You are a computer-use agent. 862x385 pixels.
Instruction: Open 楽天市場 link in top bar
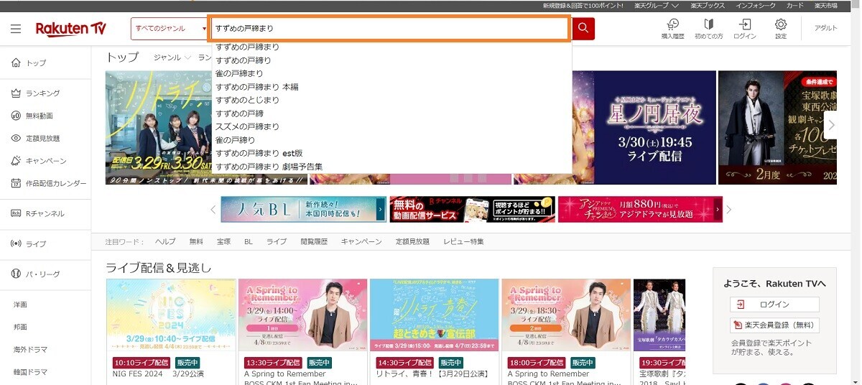(825, 6)
